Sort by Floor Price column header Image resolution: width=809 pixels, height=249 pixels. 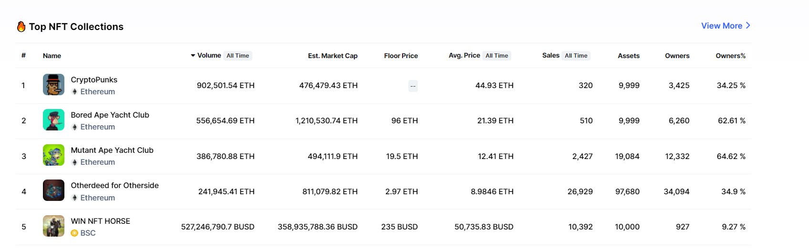[x=401, y=56]
